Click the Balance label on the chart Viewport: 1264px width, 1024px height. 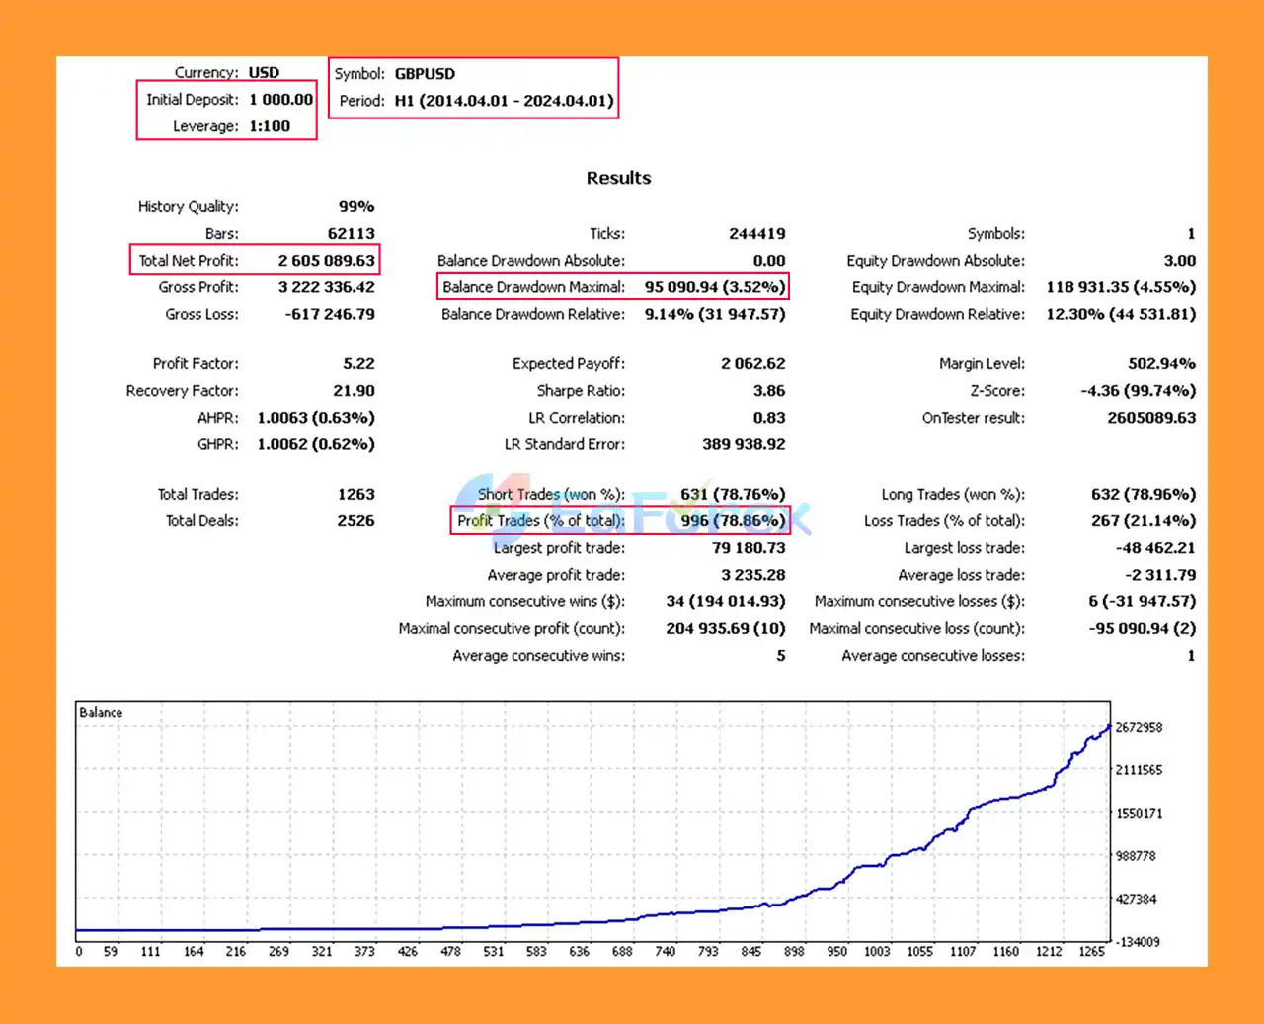(x=101, y=713)
